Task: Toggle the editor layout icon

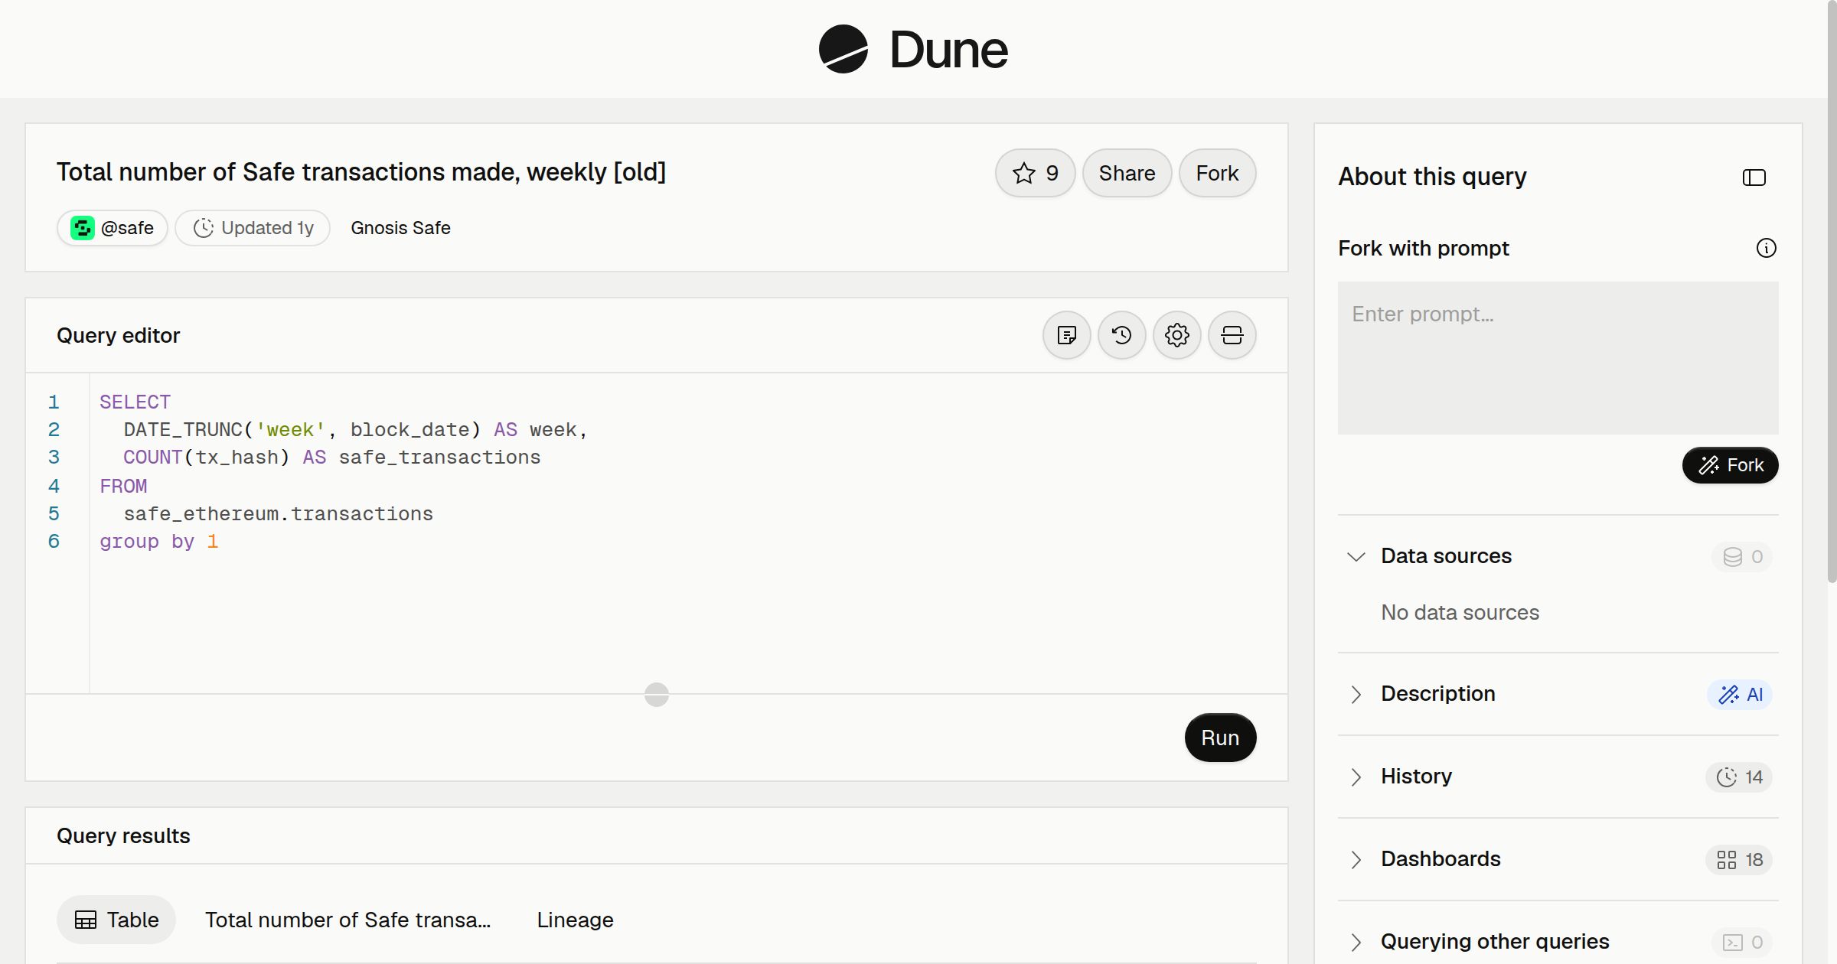Action: coord(1232,335)
